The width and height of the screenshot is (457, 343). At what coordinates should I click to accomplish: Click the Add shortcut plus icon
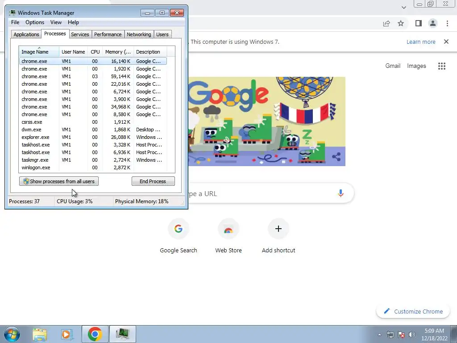pos(278,229)
